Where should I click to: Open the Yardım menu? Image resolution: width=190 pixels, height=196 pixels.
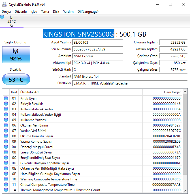coord(68,12)
